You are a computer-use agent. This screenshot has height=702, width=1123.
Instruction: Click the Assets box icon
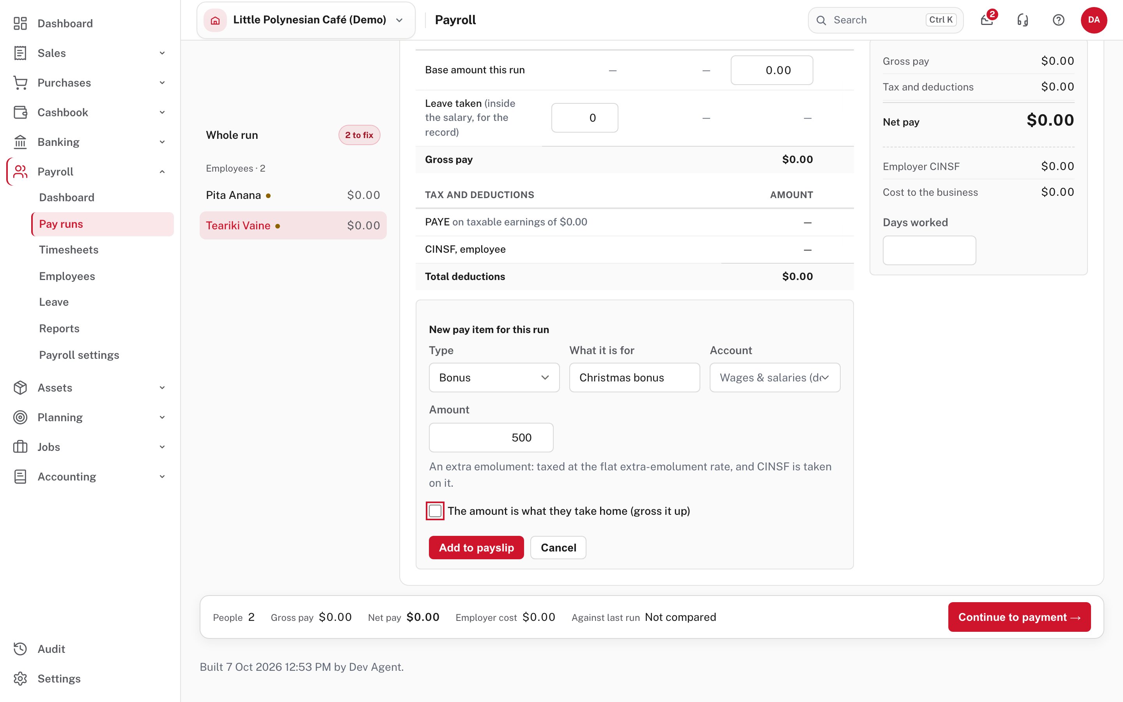(x=20, y=388)
